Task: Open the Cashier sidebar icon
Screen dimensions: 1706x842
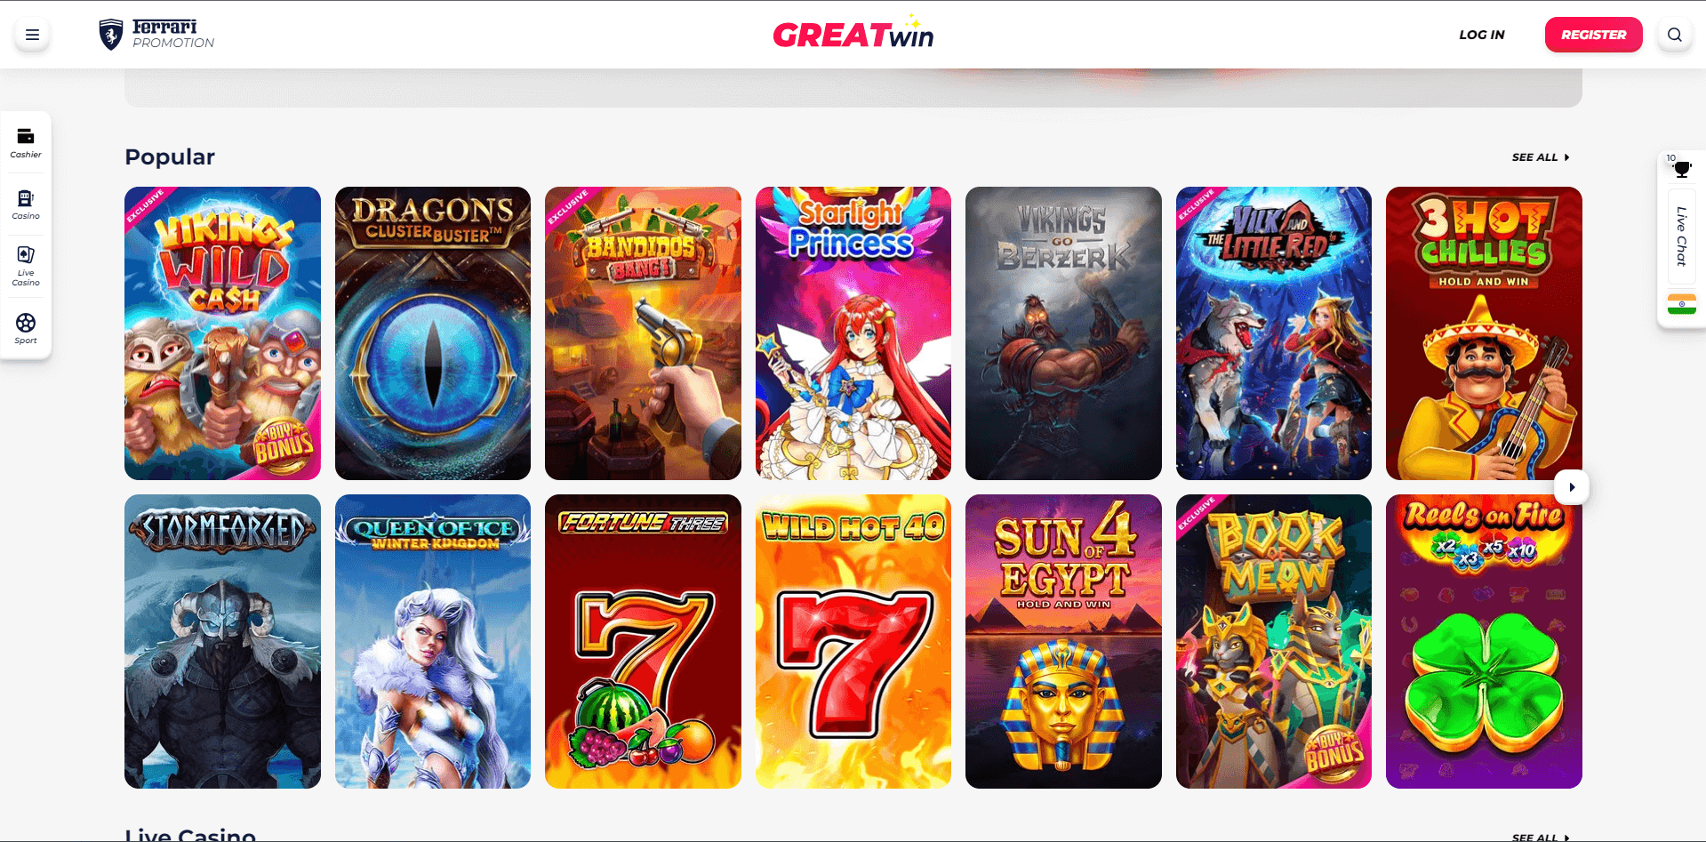Action: 26,142
